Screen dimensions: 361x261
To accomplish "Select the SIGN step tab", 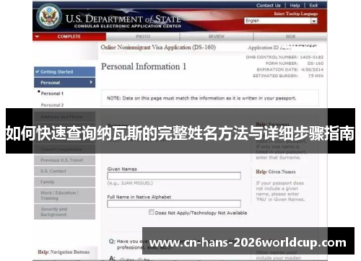I will [290, 37].
